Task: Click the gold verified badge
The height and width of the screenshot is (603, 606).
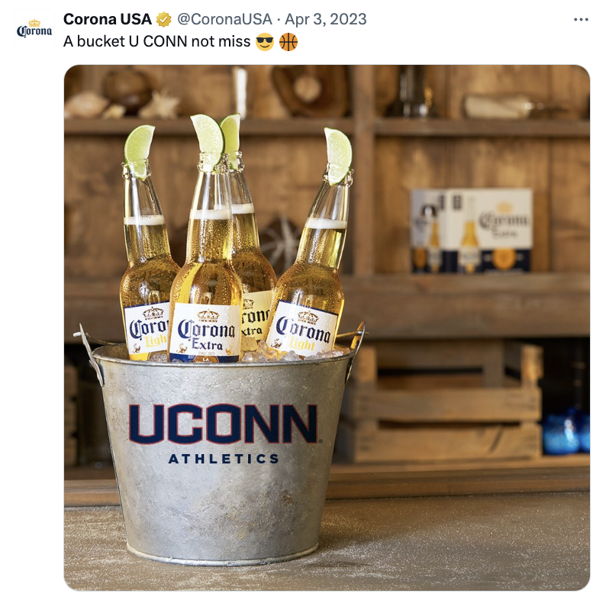Action: pos(164,19)
